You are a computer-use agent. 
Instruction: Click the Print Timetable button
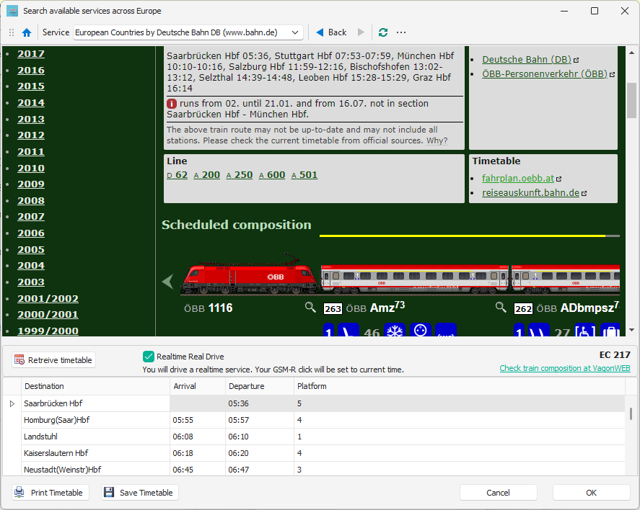point(51,493)
